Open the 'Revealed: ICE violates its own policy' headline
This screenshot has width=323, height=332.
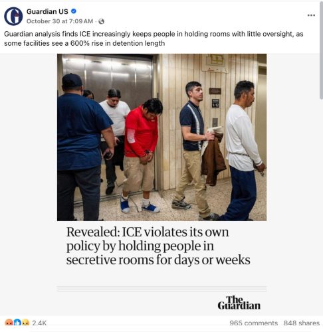coord(158,246)
